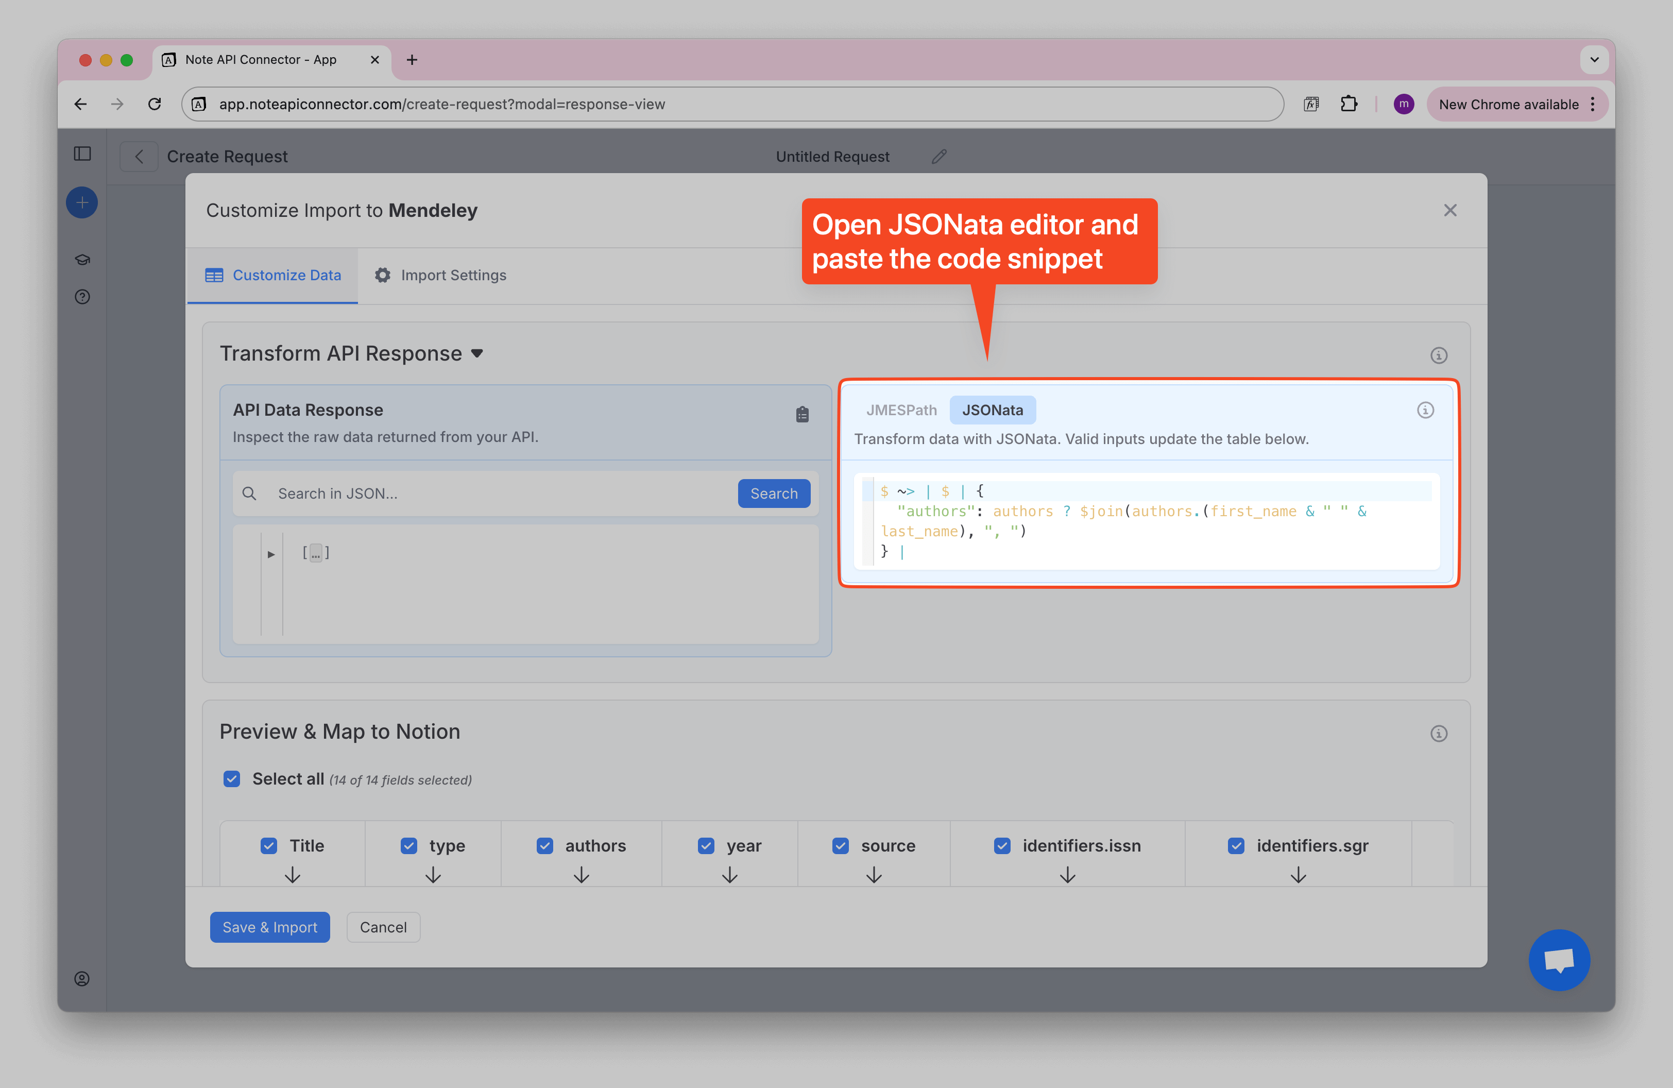Open the account profile icon in sidebar

coord(82,978)
